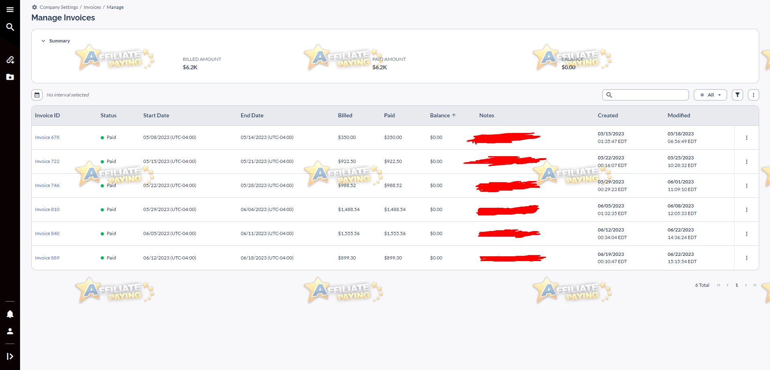Click the No interval selected text
This screenshot has width=770, height=370.
pos(67,95)
